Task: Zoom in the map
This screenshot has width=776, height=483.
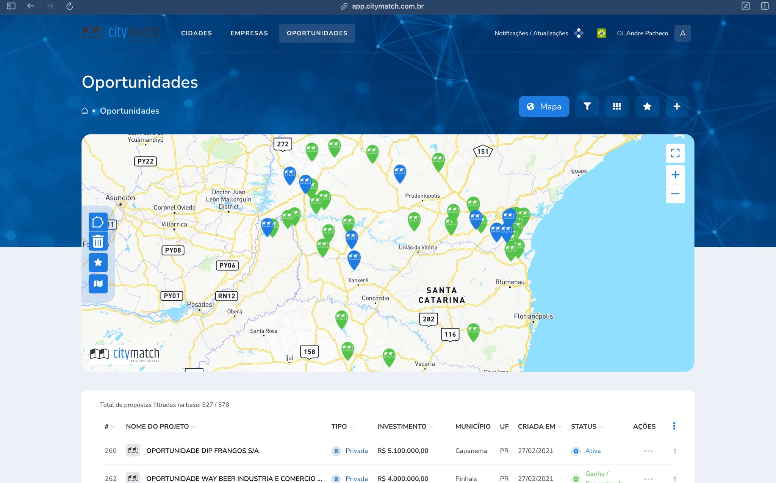Action: click(675, 175)
